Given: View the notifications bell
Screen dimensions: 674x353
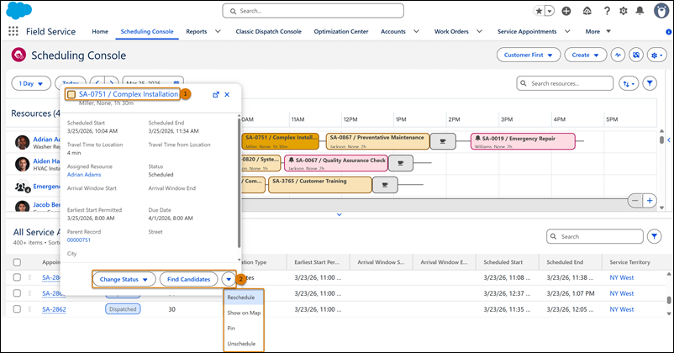Looking at the screenshot, I should click(x=640, y=11).
